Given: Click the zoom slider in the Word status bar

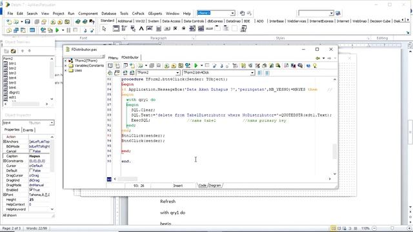Looking at the screenshot, I should [392, 228].
